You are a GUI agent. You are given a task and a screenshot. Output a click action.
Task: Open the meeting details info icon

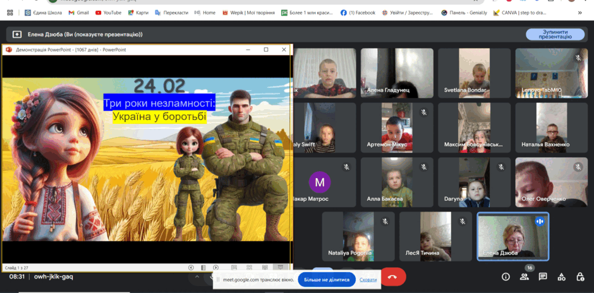(506, 277)
